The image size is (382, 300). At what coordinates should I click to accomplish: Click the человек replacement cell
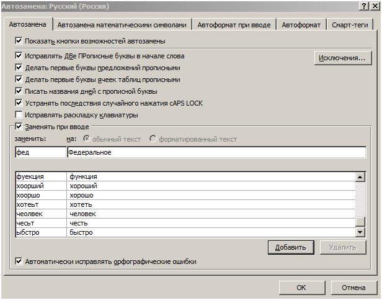[211, 214]
